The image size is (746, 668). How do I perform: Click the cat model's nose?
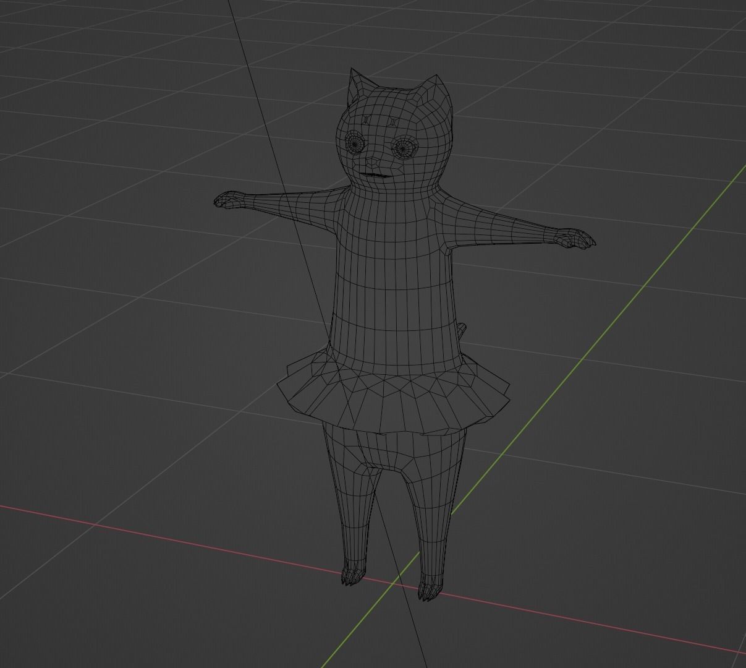[x=373, y=163]
